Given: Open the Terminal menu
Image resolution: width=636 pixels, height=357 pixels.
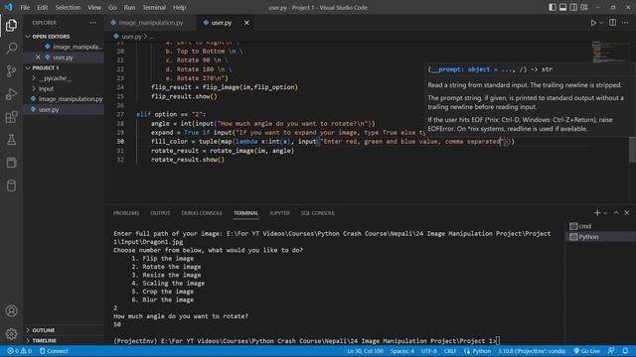Looking at the screenshot, I should [154, 7].
